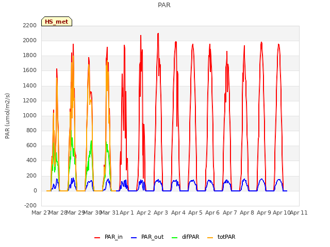Click the red PAR_in legend swatch

point(97,238)
